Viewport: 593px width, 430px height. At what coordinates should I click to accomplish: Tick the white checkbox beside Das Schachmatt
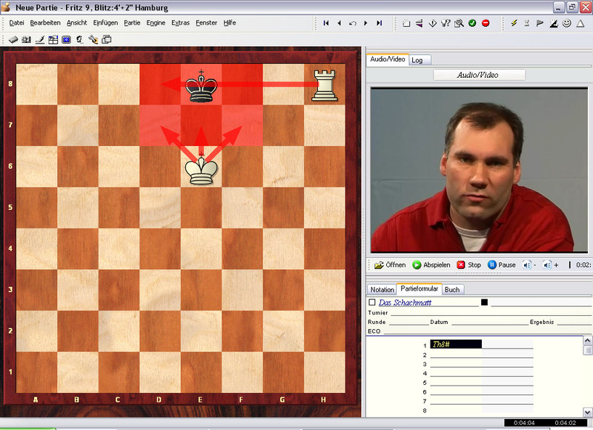pos(372,302)
